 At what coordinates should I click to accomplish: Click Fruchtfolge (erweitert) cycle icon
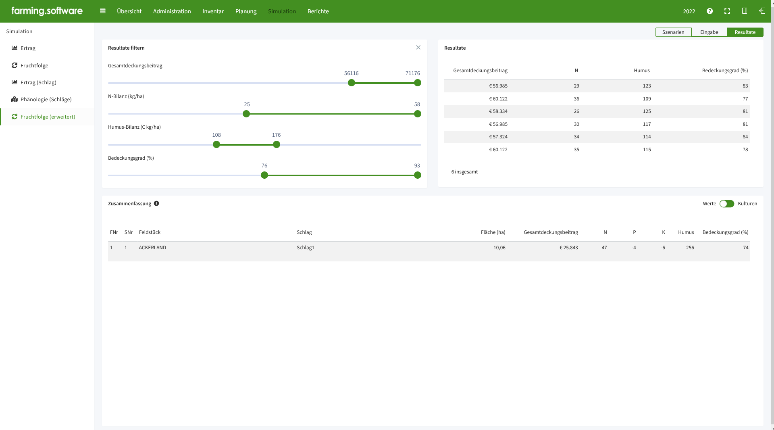15,117
